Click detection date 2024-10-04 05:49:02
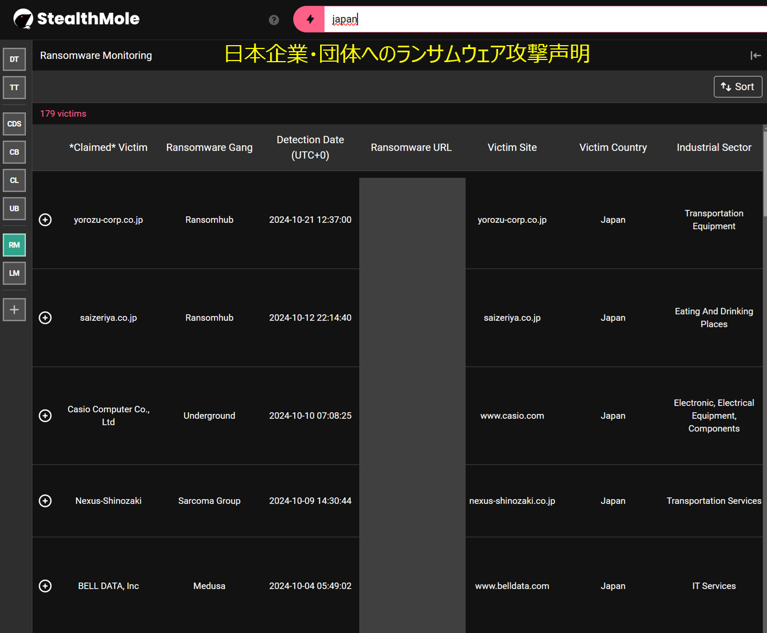767x633 pixels. [x=310, y=586]
